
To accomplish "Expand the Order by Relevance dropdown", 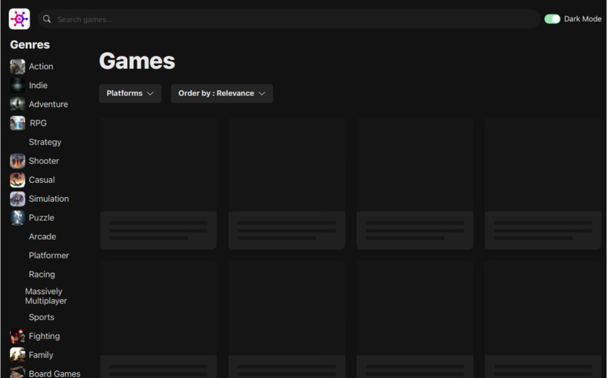I will click(x=222, y=94).
